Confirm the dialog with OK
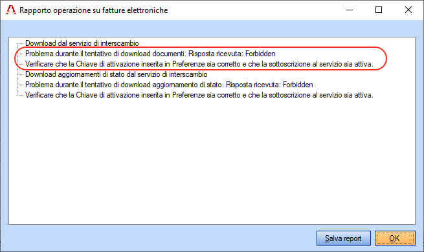 click(395, 238)
